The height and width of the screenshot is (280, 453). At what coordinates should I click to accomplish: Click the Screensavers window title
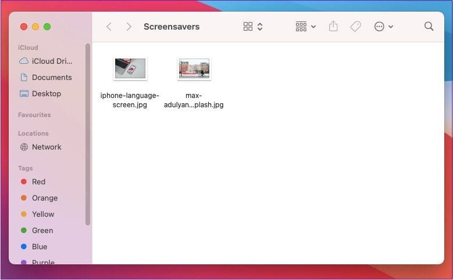(172, 27)
